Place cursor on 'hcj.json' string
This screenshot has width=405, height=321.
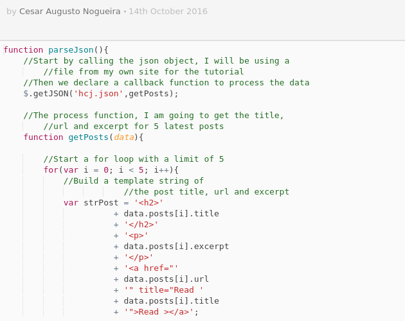[x=98, y=93]
